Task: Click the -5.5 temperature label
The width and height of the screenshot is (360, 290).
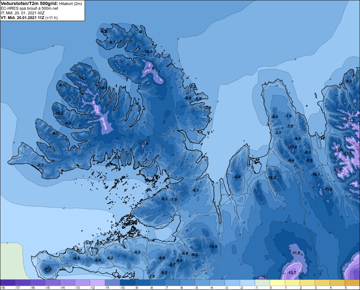Action: click(x=99, y=243)
